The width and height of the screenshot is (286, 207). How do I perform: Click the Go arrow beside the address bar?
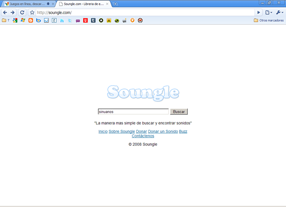click(x=259, y=12)
